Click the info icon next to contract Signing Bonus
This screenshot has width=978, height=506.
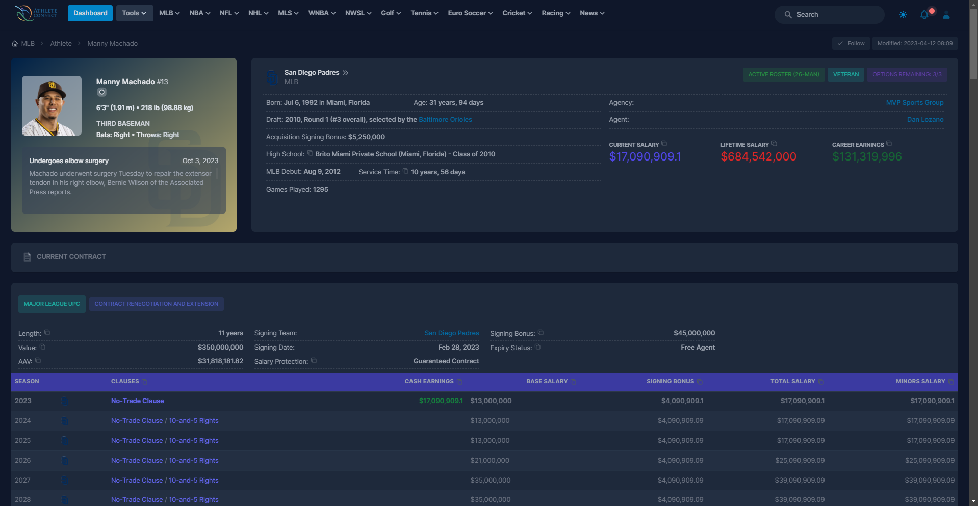pos(541,332)
